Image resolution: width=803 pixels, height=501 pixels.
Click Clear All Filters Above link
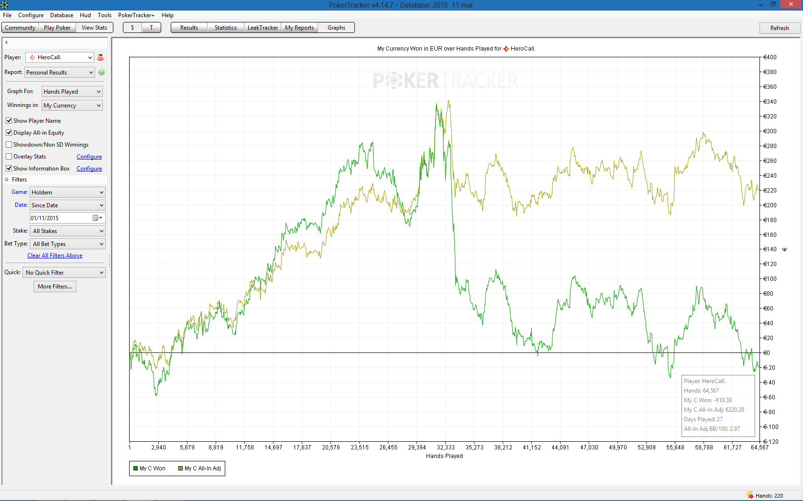click(55, 256)
